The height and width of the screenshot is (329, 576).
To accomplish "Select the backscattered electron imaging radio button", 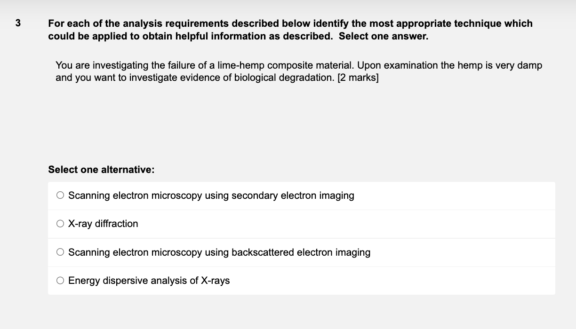I will pyautogui.click(x=60, y=252).
